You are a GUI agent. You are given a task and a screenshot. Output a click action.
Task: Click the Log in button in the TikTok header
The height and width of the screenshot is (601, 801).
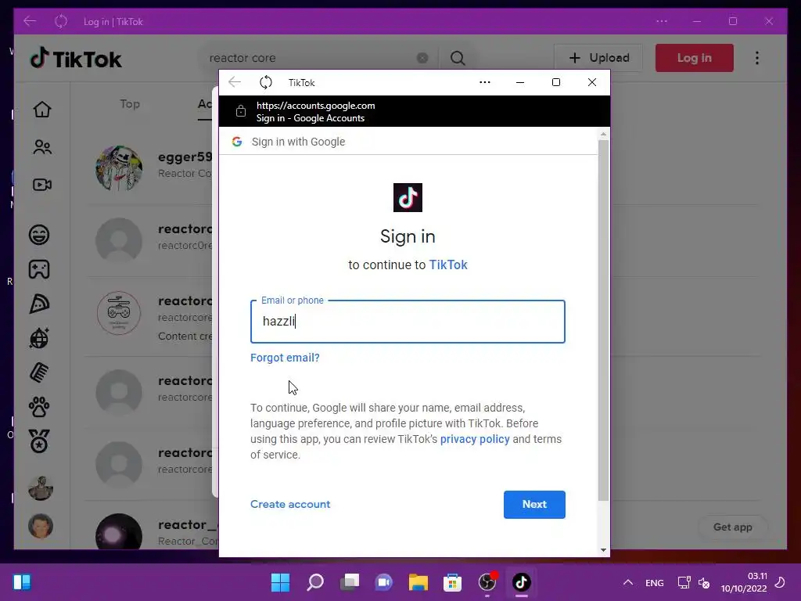click(695, 58)
